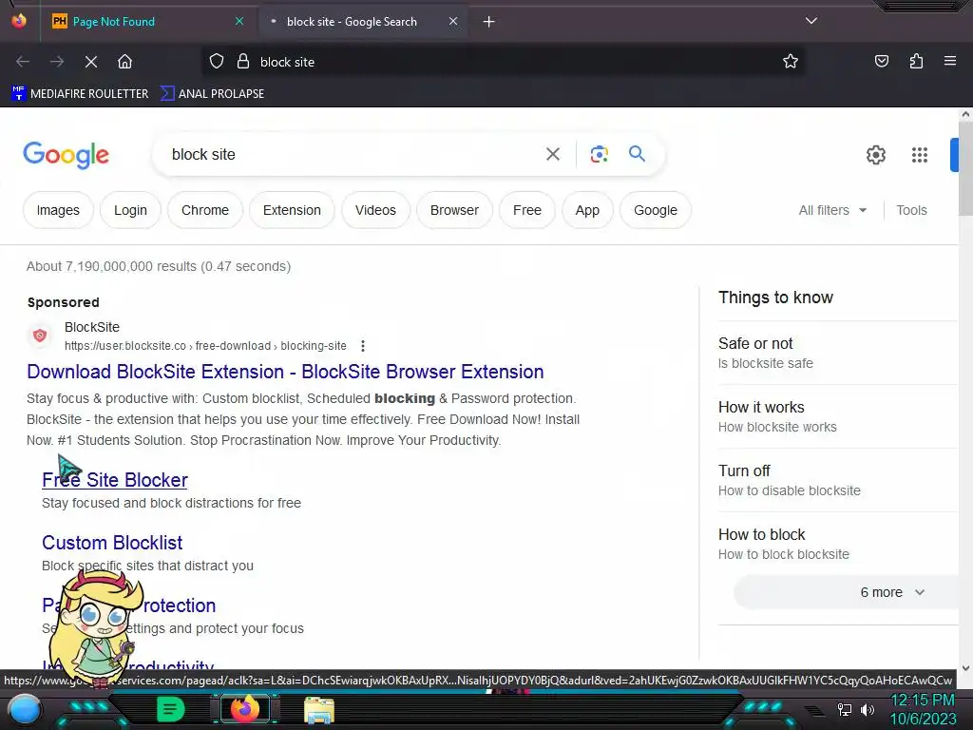The image size is (973, 730).
Task: Select the Google filter chip
Action: point(656,210)
